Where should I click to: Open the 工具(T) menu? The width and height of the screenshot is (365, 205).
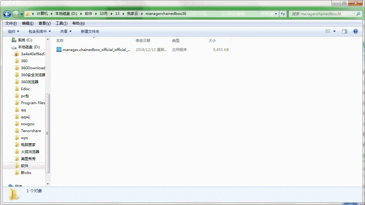61,23
